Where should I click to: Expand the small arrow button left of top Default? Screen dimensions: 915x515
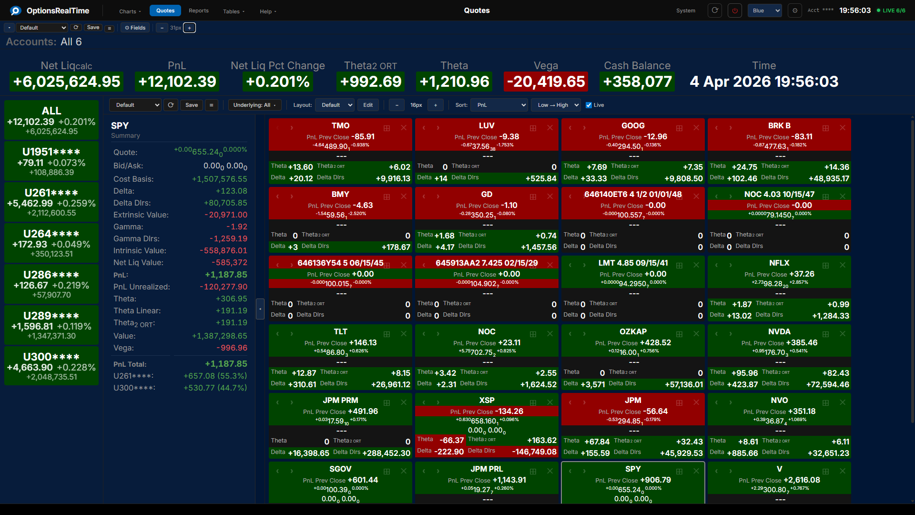[x=9, y=28]
